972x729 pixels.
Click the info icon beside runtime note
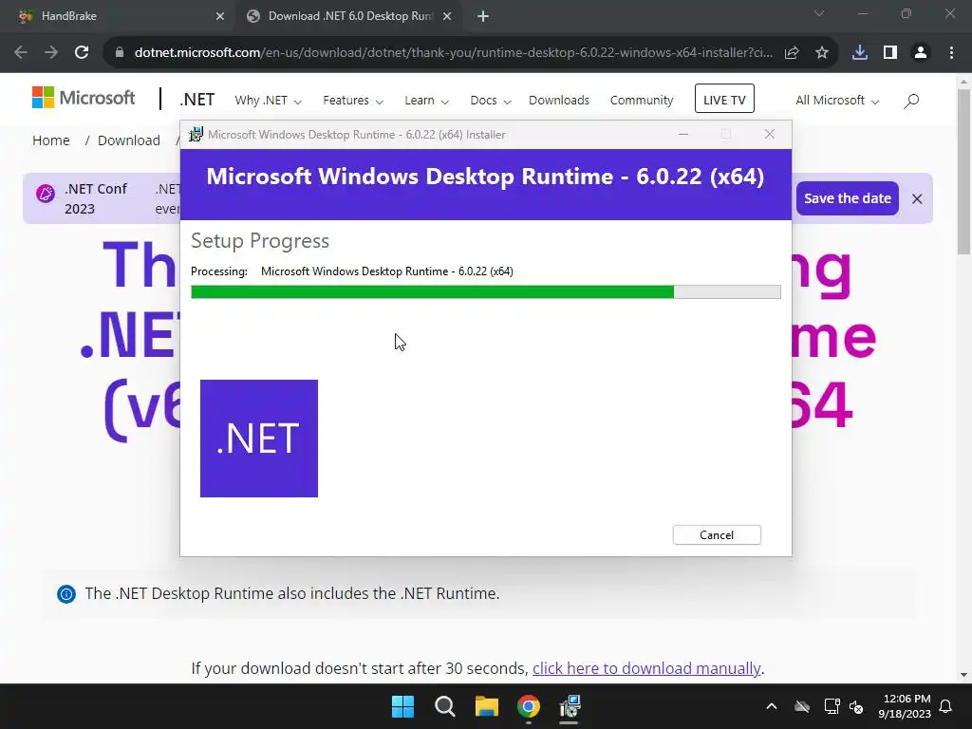pyautogui.click(x=66, y=594)
